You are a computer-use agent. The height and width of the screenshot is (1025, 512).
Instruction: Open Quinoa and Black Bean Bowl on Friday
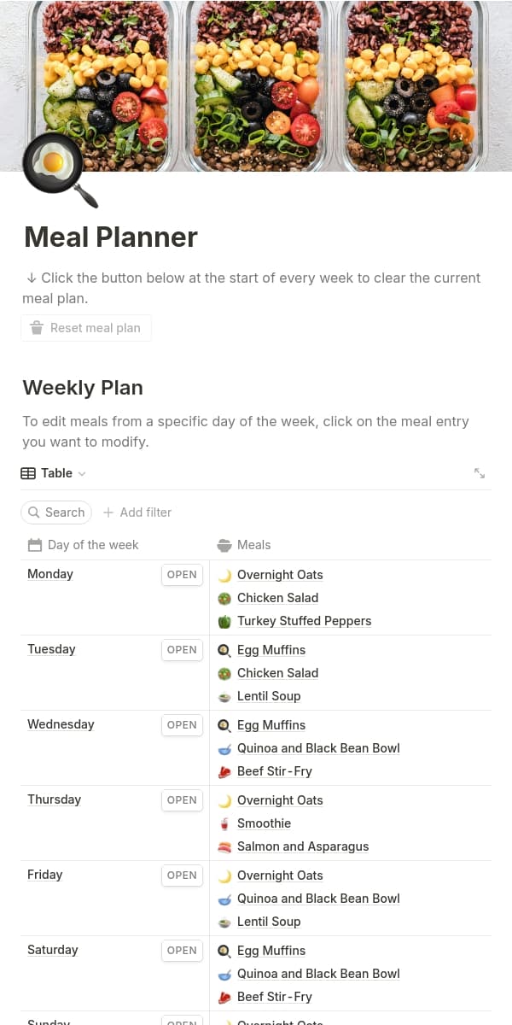(x=318, y=899)
